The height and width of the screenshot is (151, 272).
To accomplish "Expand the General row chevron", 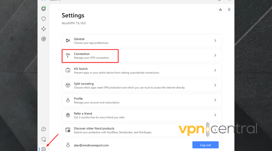I will point(215,40).
